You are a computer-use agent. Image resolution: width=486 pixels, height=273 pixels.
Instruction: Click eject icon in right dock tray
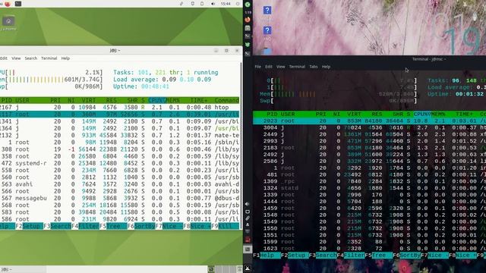tap(248, 225)
